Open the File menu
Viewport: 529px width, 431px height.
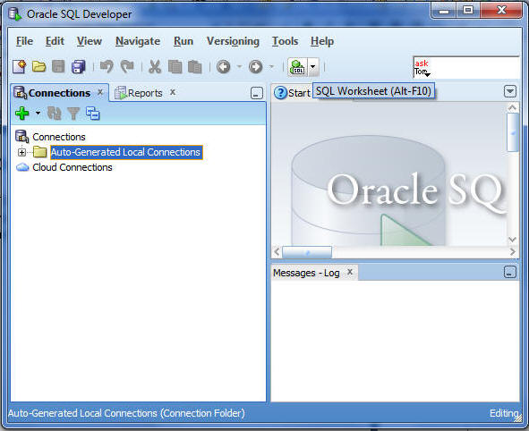pos(25,41)
